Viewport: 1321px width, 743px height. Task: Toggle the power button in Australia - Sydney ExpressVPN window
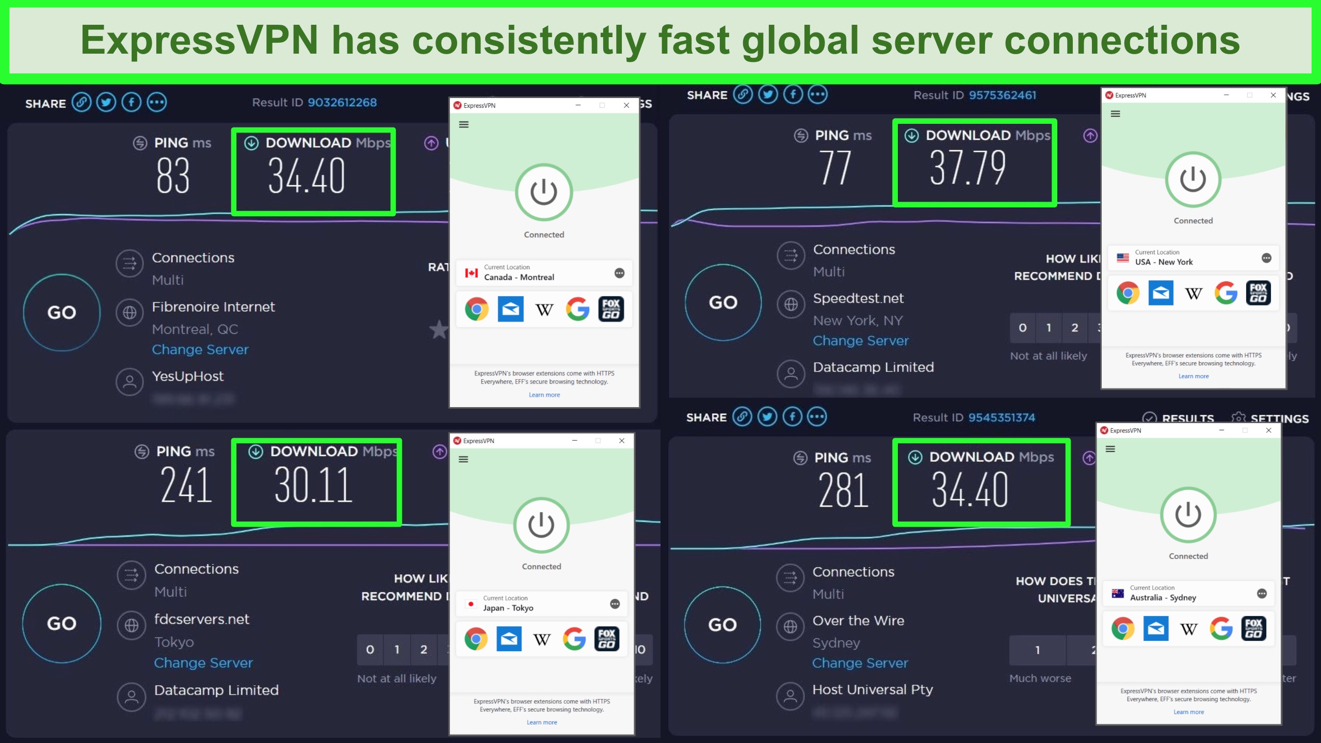pos(1188,514)
